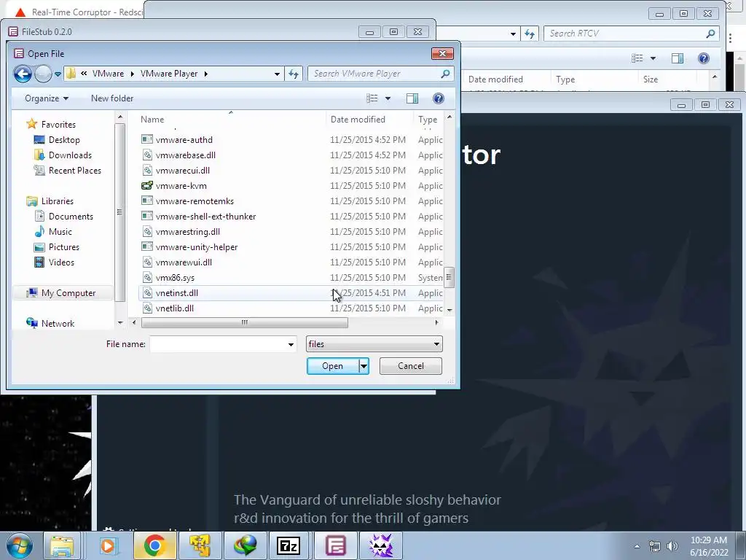This screenshot has height=560, width=746.
Task: Click the magnifier in Search VMware Player box
Action: [445, 74]
